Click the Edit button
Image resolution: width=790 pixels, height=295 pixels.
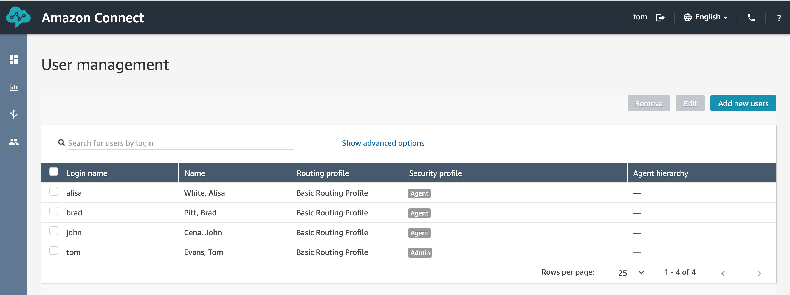(690, 103)
